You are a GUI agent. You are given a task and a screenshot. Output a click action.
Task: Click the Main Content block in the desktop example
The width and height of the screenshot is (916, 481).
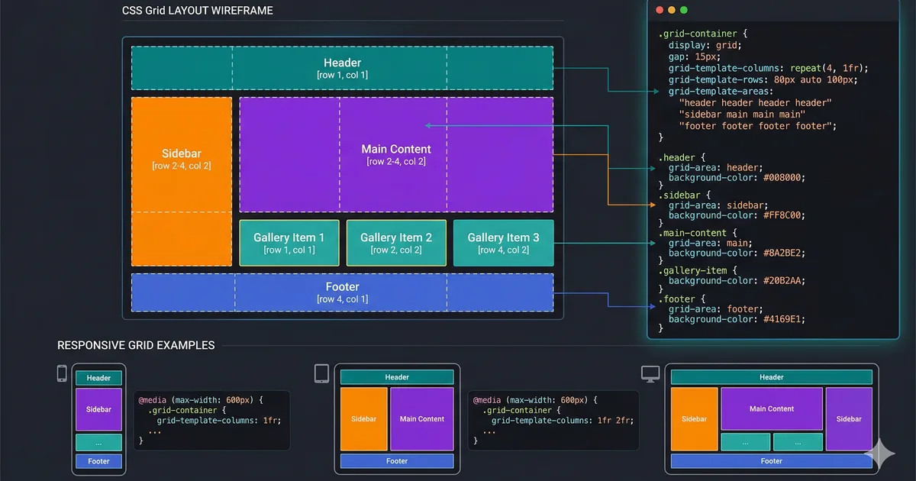pos(771,408)
